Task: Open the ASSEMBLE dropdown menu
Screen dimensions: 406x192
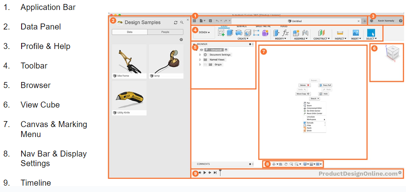Action: click(301, 39)
